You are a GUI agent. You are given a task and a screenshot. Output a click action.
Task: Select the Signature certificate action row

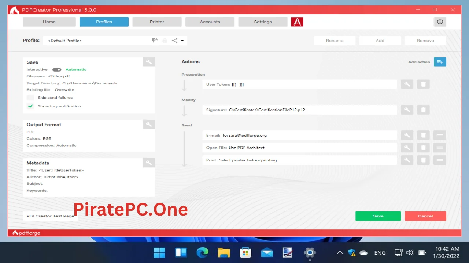[x=300, y=110]
